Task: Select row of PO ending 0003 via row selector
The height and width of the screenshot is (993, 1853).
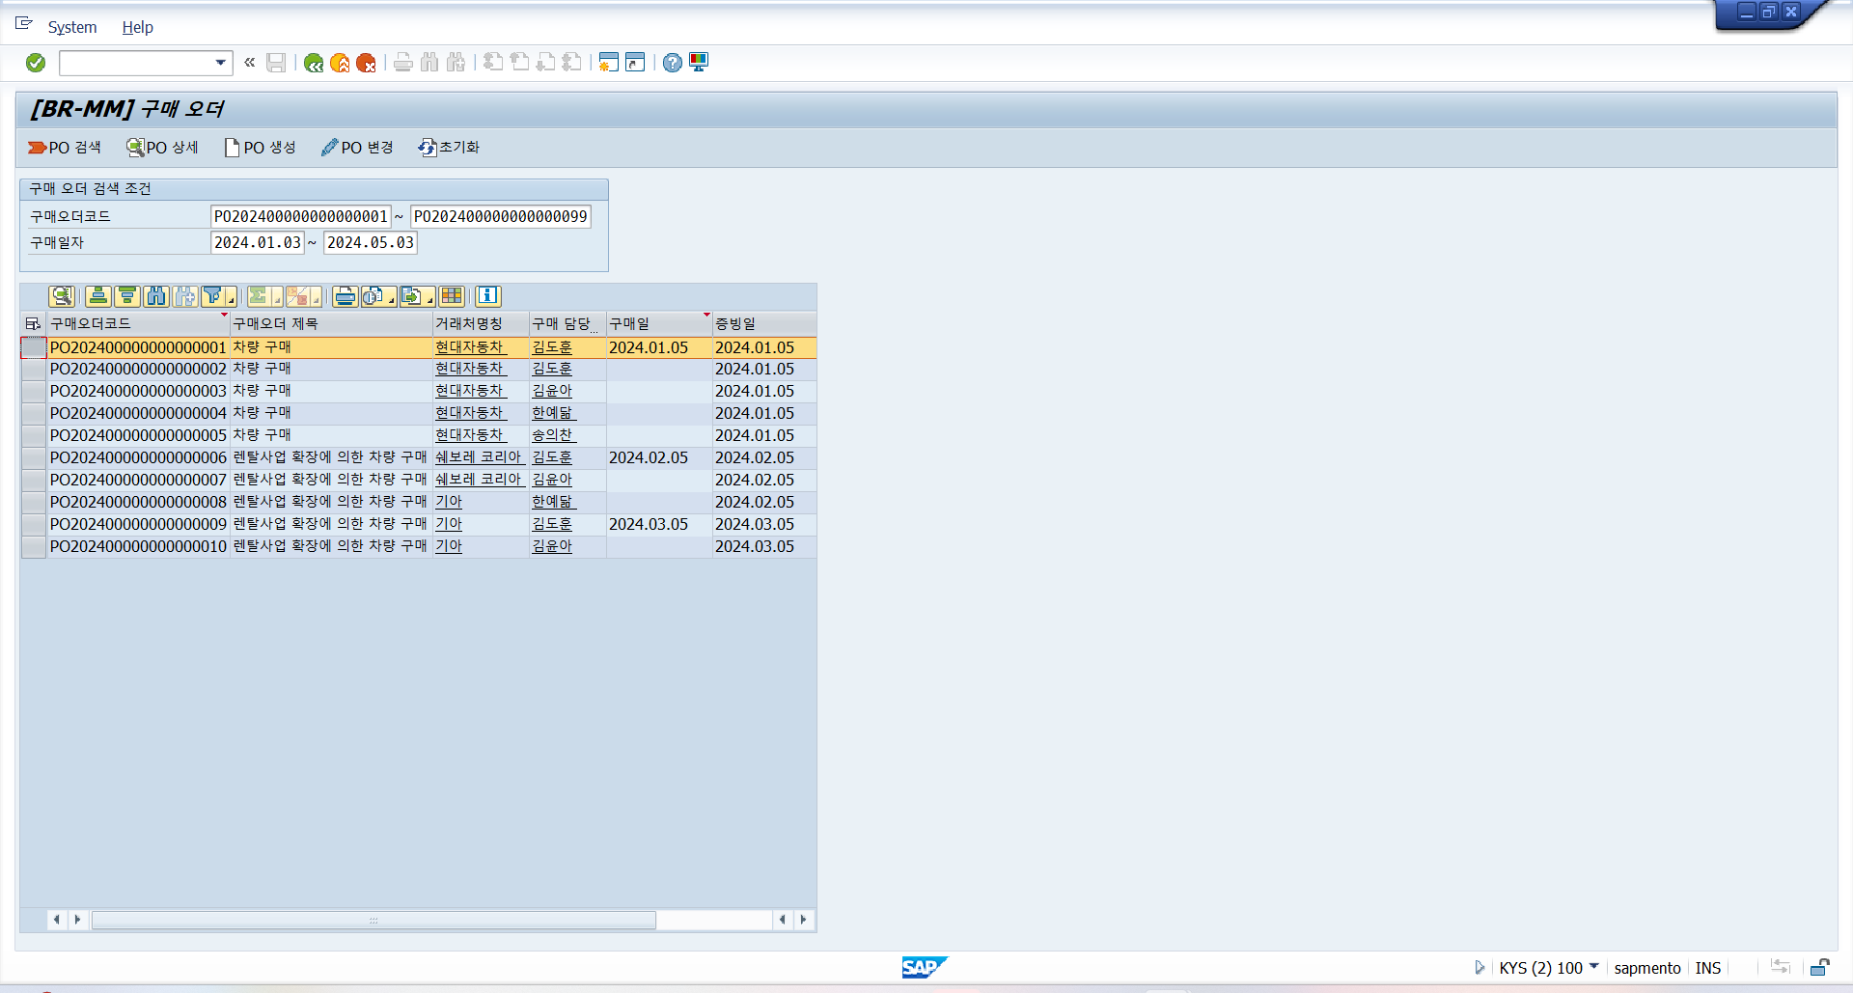Action: coord(34,391)
